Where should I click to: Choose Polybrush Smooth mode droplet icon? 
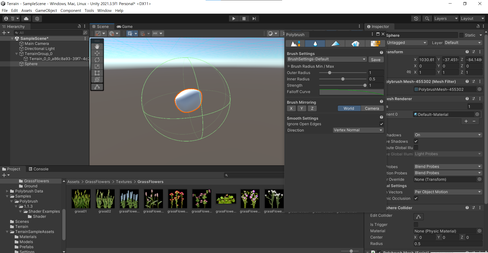coord(315,44)
